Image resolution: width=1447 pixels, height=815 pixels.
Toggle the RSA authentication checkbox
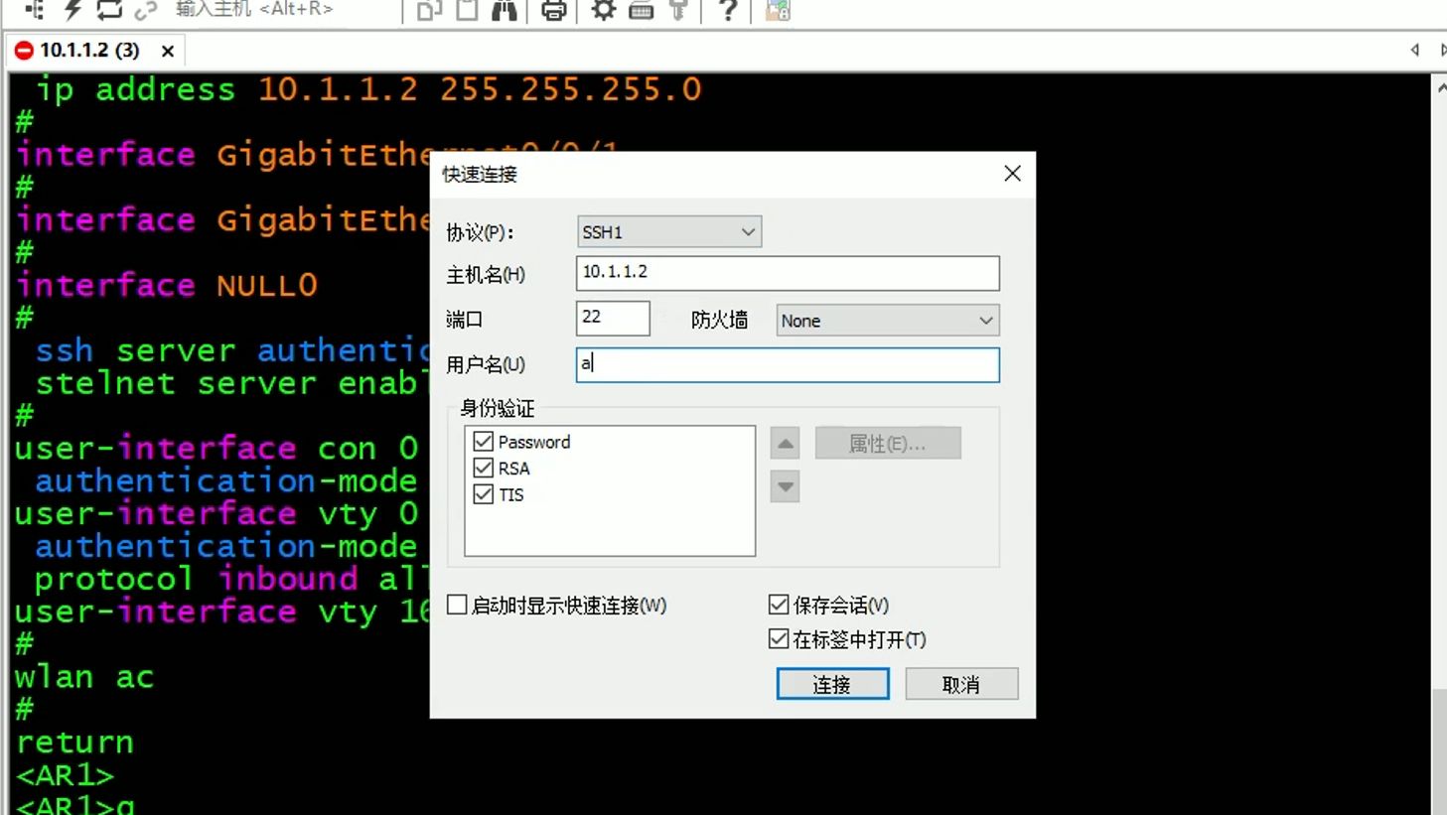[484, 468]
